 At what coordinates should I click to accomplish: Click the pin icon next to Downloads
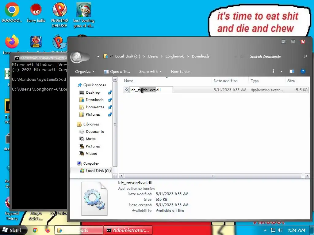(110, 100)
